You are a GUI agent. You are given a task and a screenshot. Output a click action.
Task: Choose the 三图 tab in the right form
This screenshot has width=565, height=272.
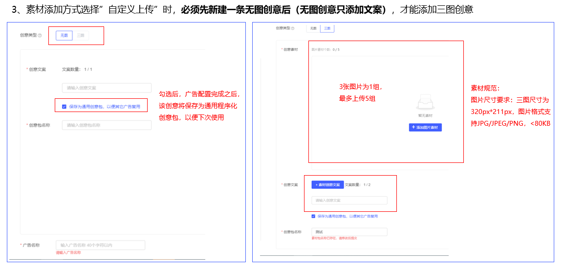[327, 28]
